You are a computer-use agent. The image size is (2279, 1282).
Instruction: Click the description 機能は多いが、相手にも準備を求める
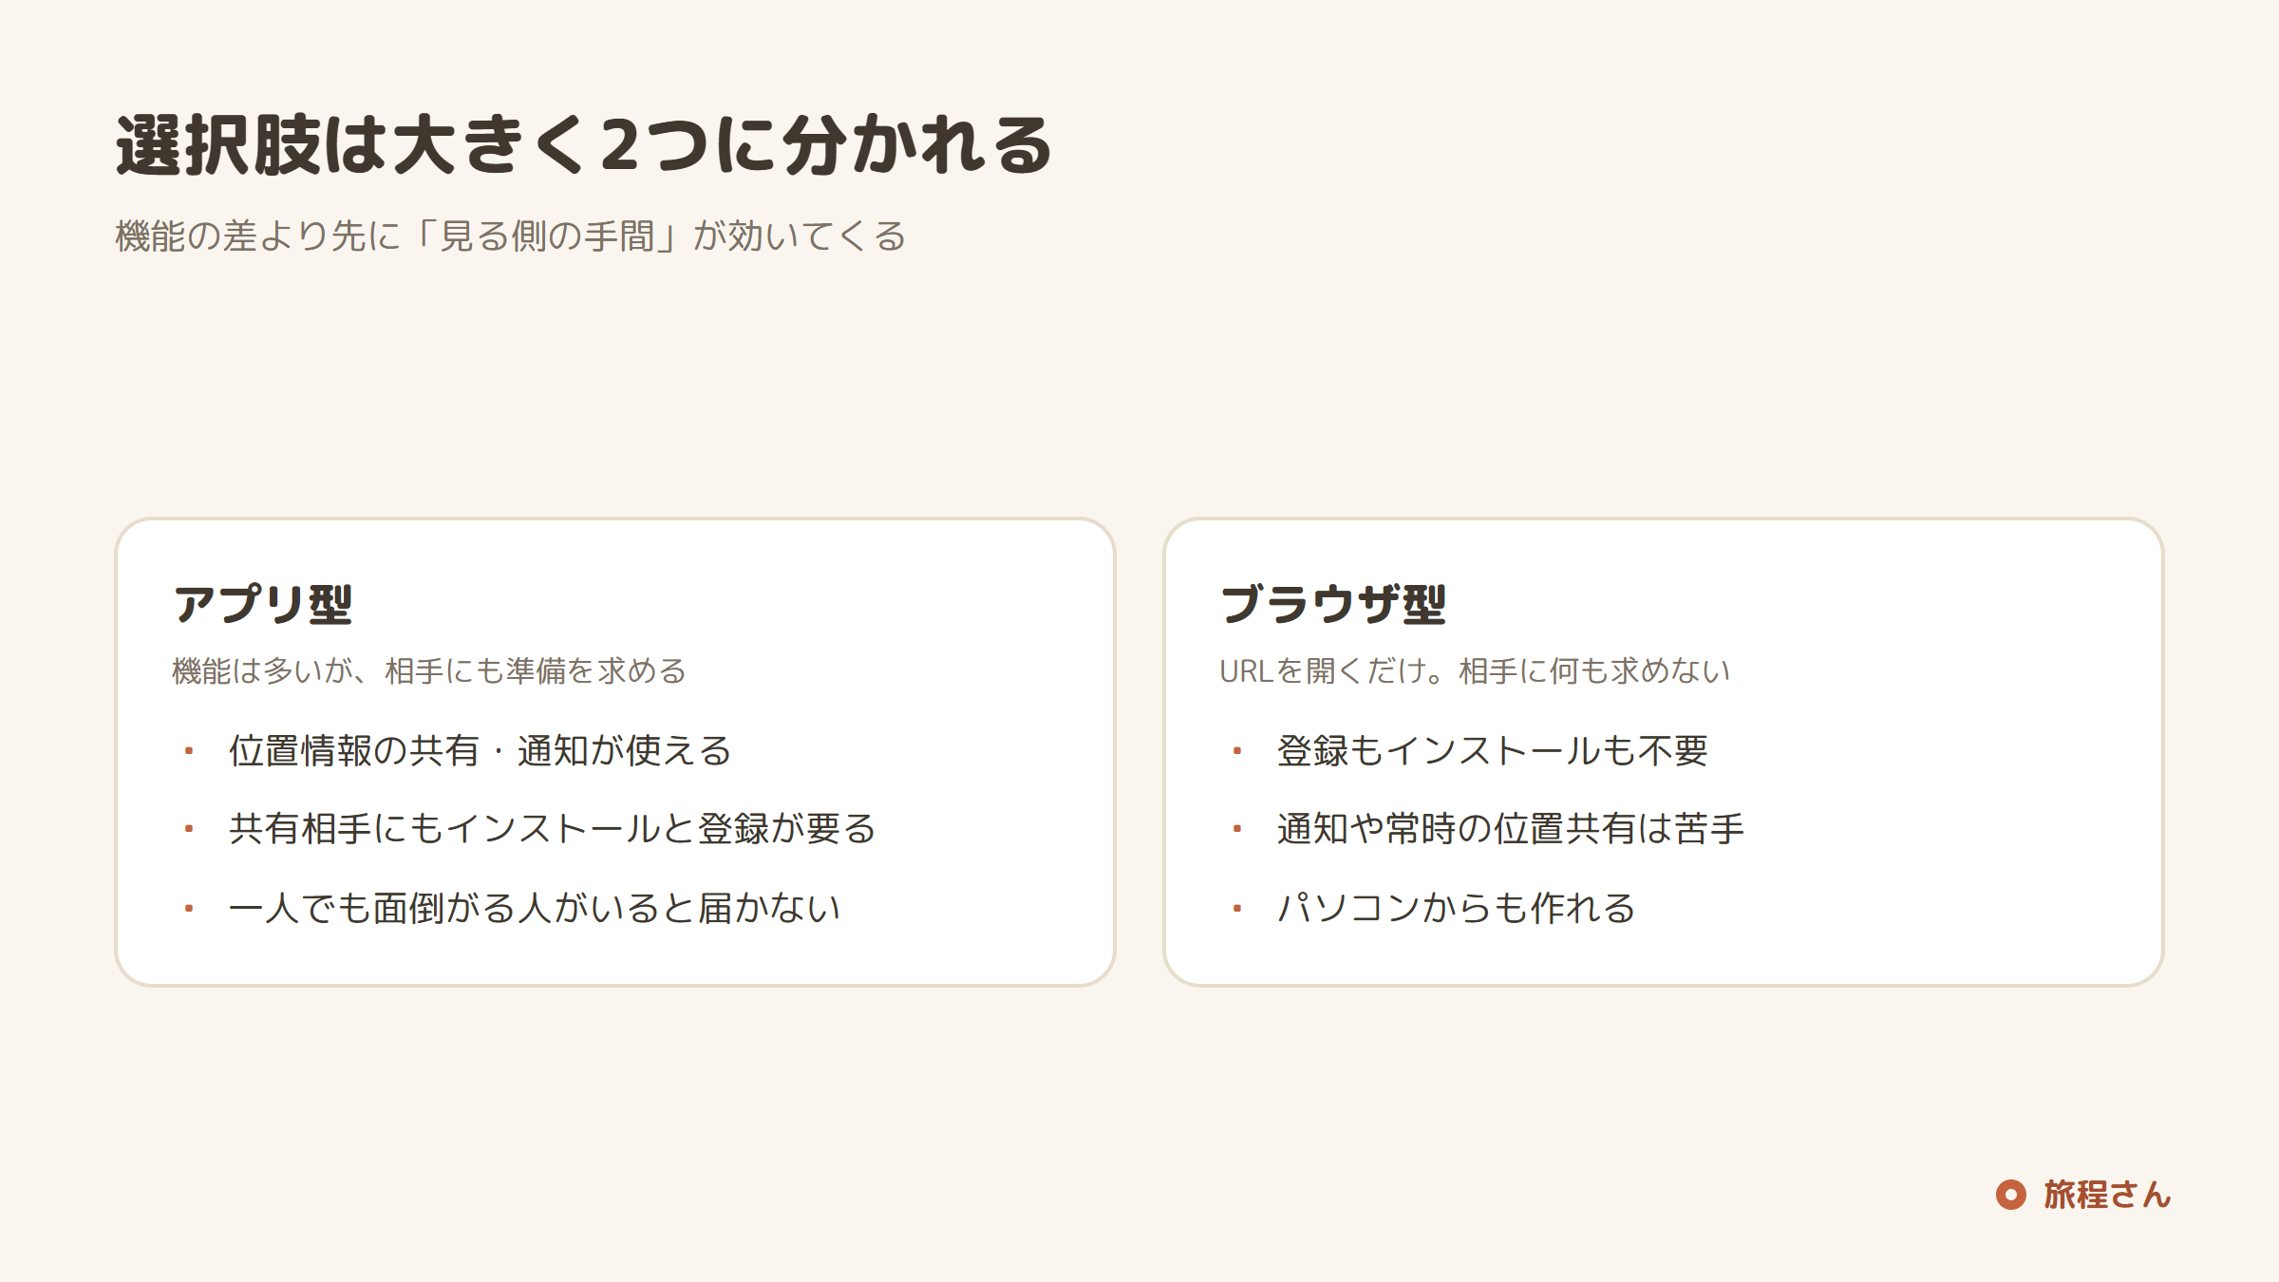click(x=429, y=670)
